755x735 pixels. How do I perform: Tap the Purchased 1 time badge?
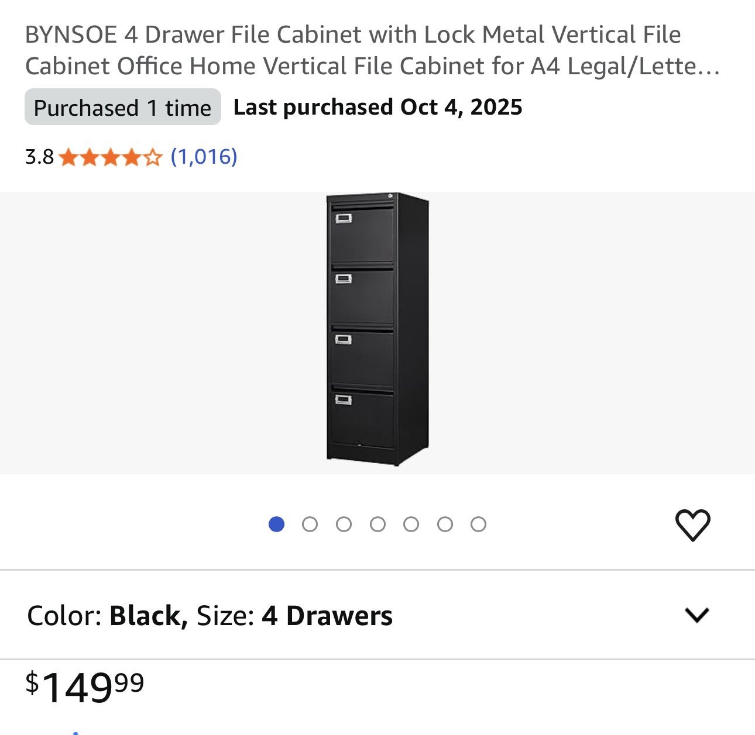tap(122, 108)
